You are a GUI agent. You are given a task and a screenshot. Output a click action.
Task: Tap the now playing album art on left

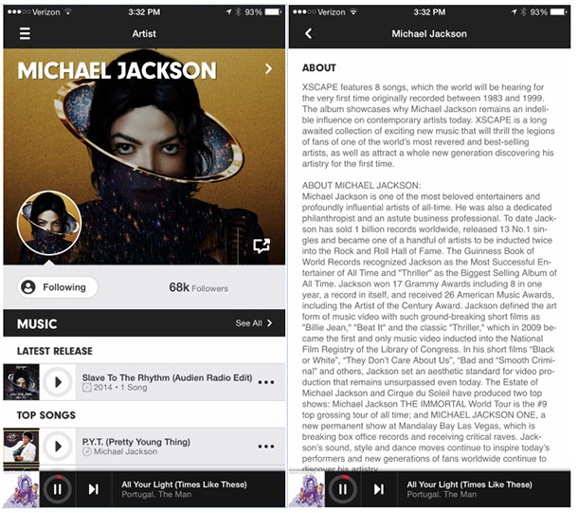[x=21, y=489]
